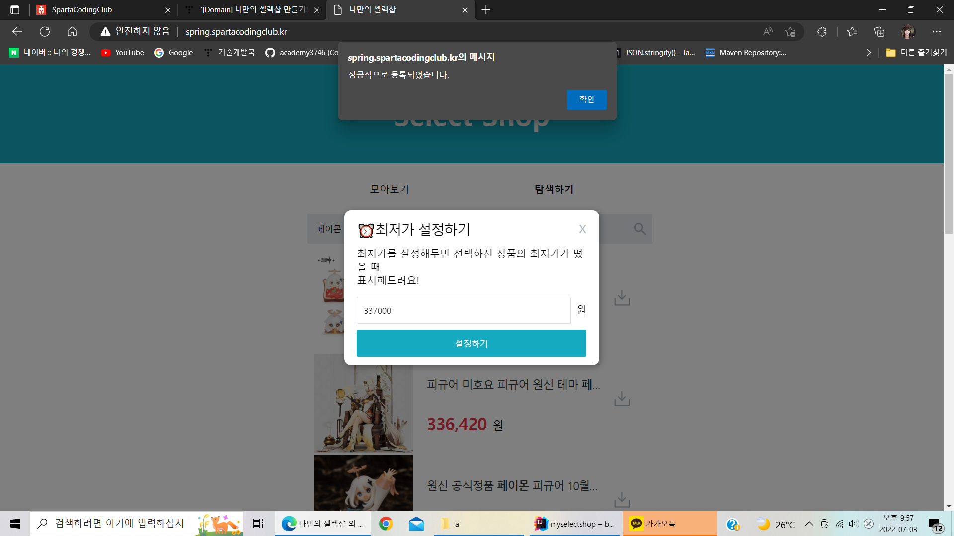Image resolution: width=954 pixels, height=536 pixels.
Task: Open the 26°C weather widget
Action: (x=776, y=524)
